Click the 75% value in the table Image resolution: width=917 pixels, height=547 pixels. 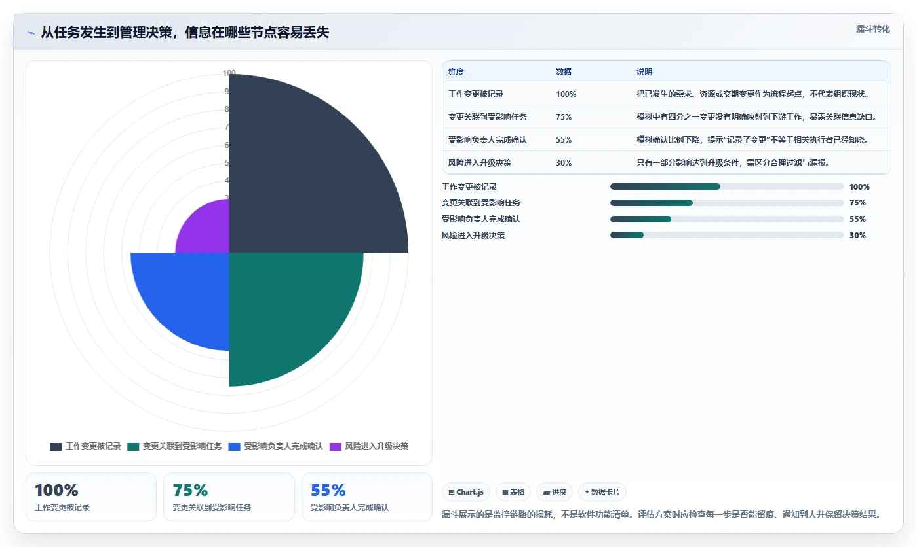[564, 117]
